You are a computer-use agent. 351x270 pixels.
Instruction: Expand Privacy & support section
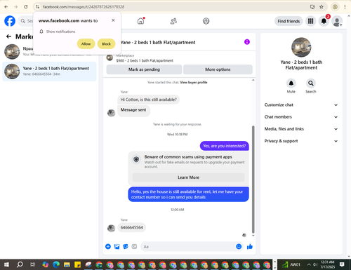(x=301, y=141)
